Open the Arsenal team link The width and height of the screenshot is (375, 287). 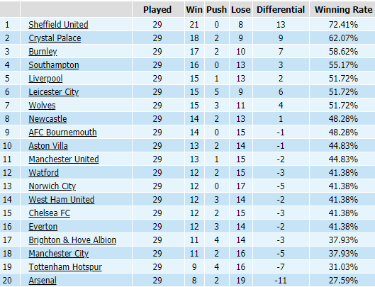pyautogui.click(x=43, y=281)
